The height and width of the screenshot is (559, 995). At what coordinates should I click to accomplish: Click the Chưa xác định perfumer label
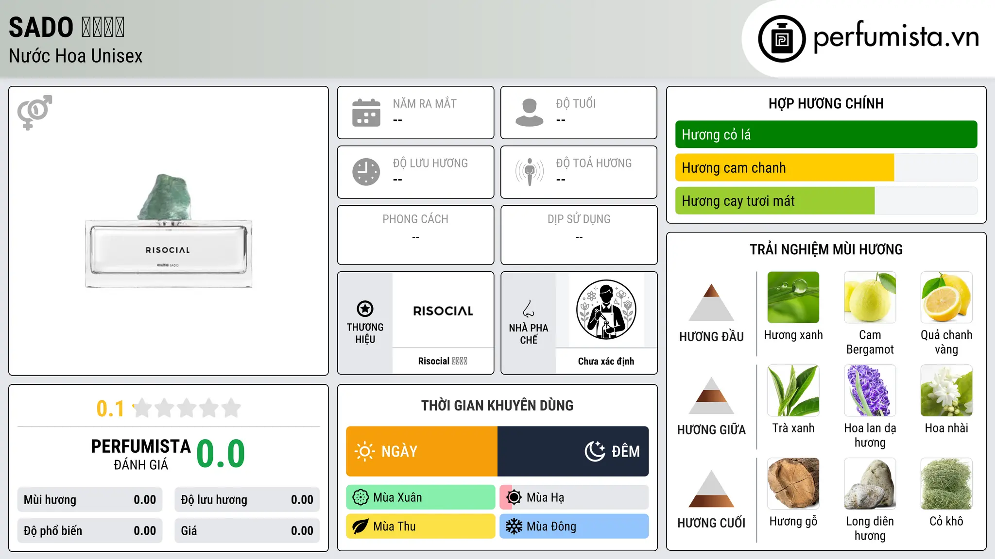606,361
